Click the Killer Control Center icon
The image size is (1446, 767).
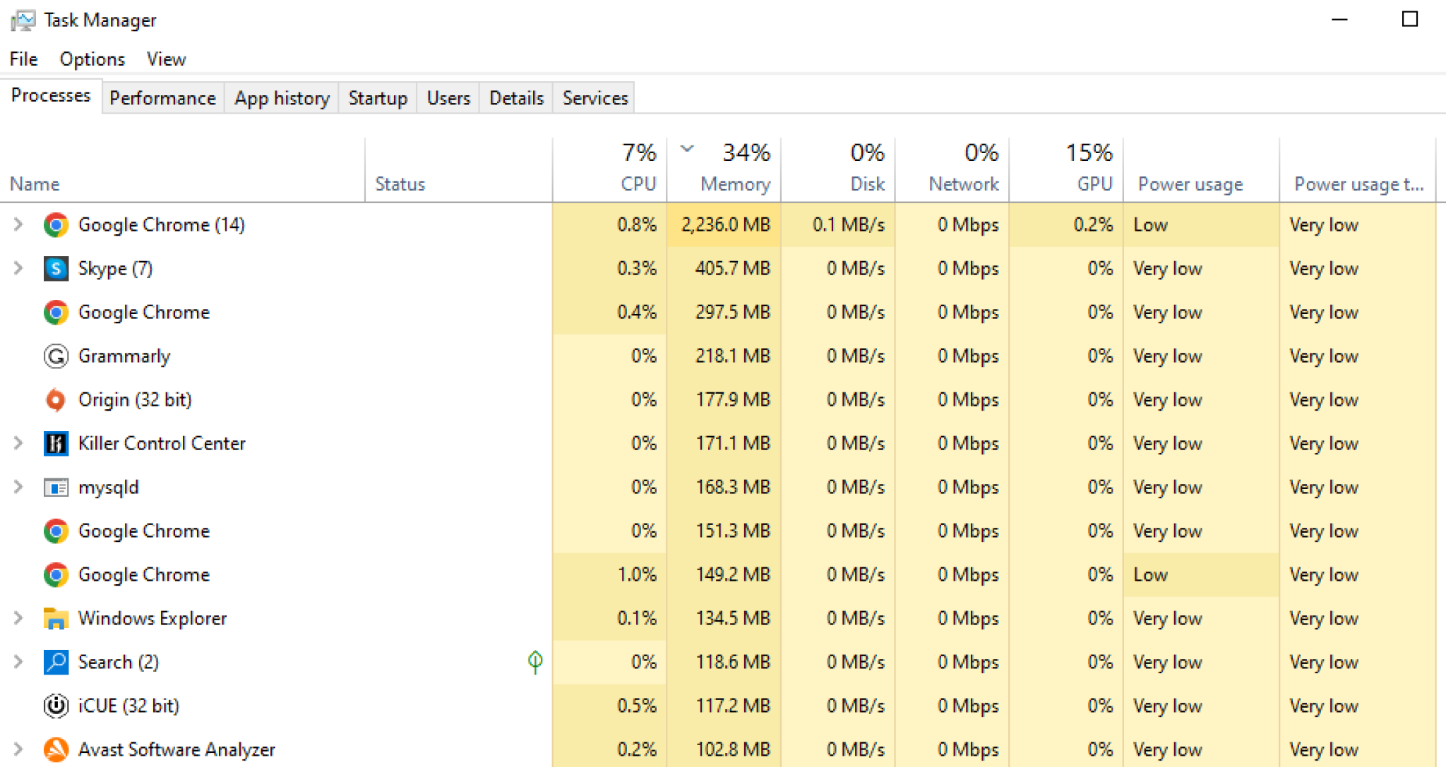pos(56,444)
